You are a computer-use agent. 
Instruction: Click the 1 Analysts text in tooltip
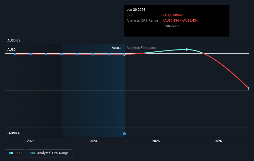(x=171, y=26)
